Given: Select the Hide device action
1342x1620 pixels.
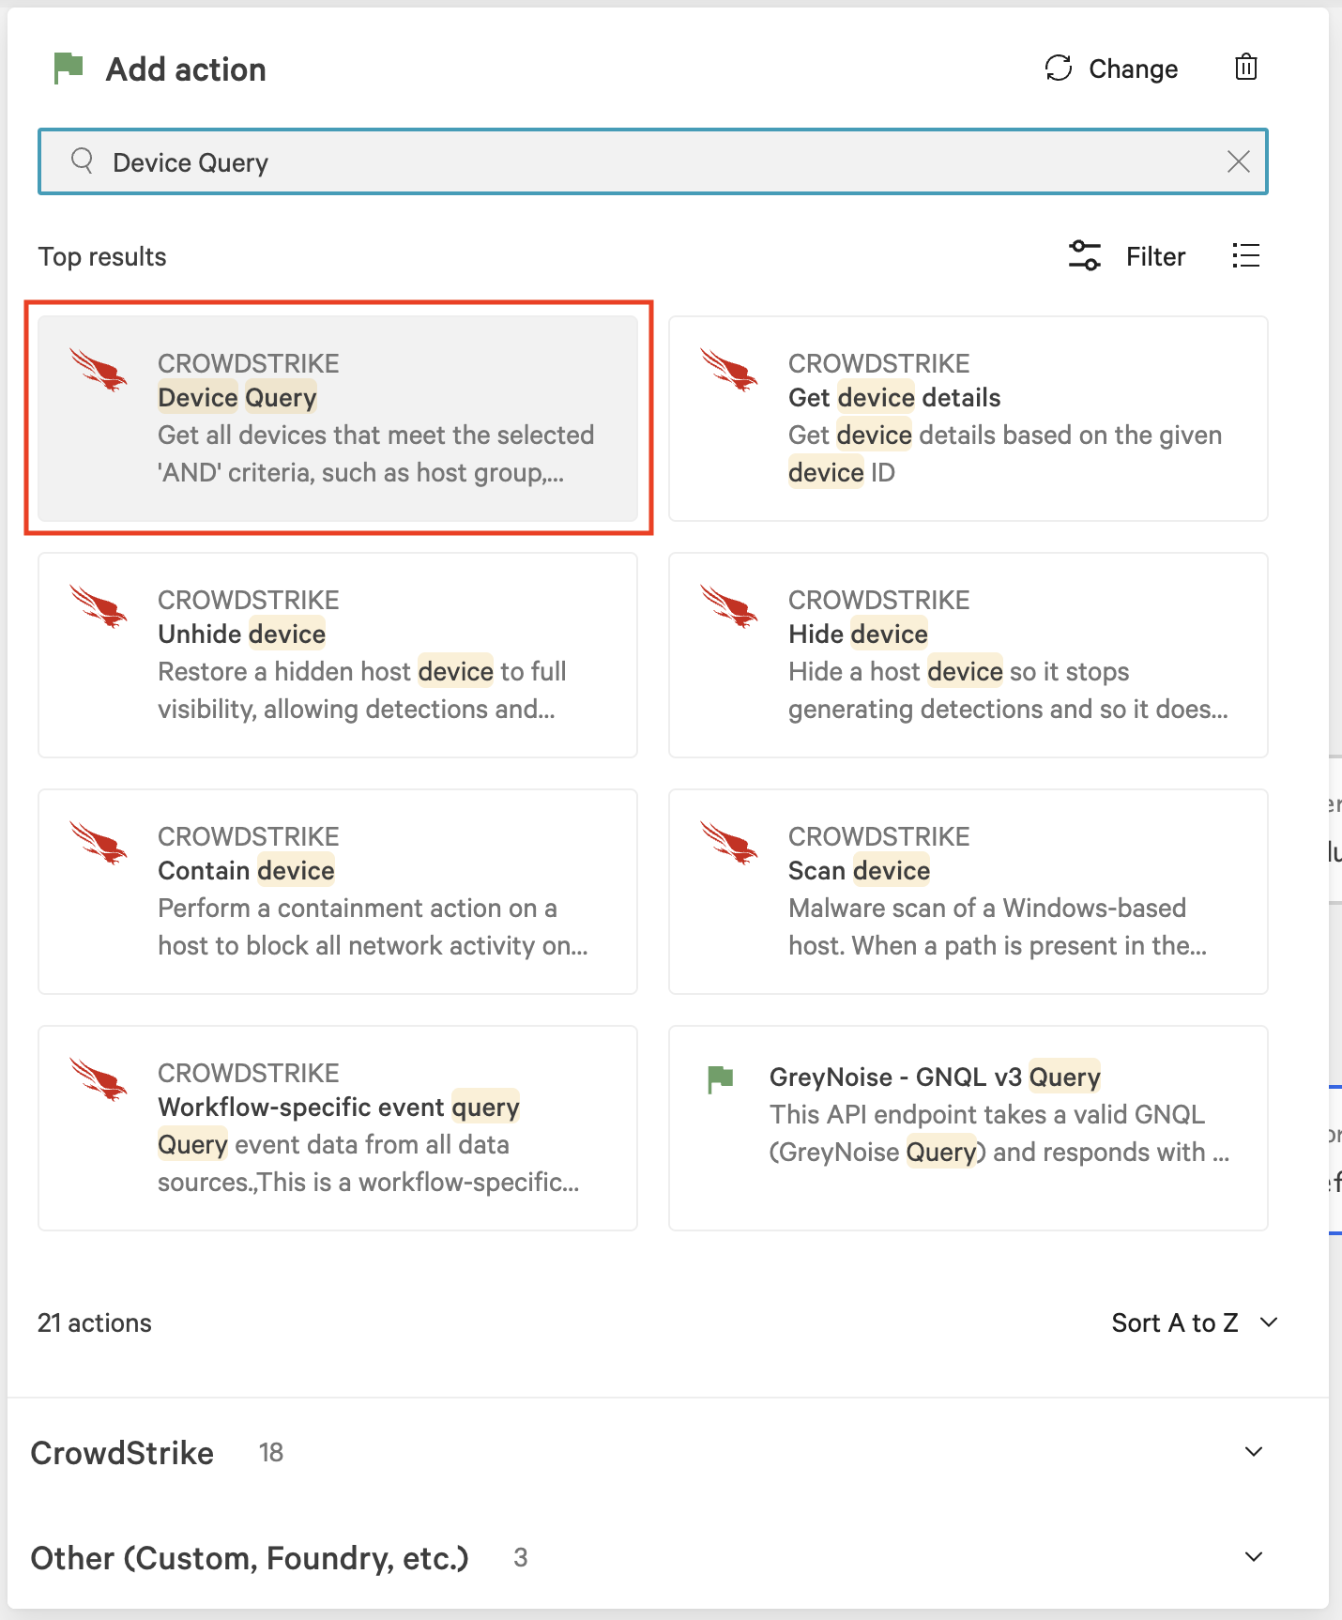Looking at the screenshot, I should [x=968, y=655].
